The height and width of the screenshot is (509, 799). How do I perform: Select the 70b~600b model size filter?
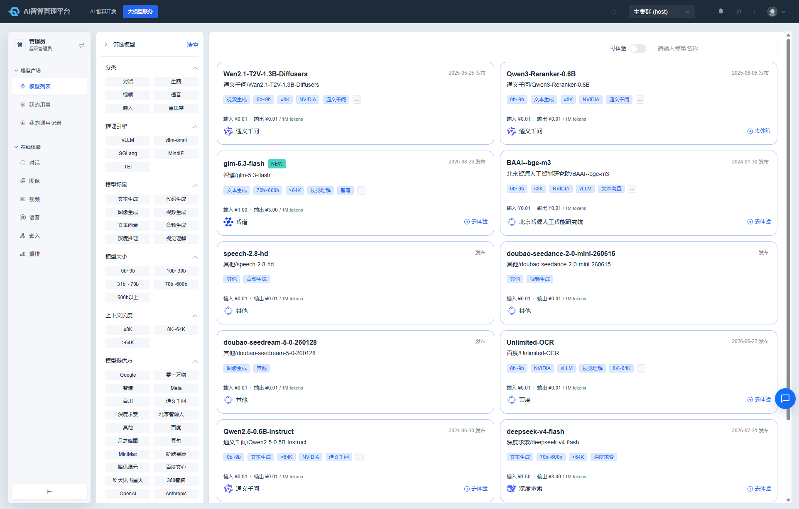(x=176, y=284)
